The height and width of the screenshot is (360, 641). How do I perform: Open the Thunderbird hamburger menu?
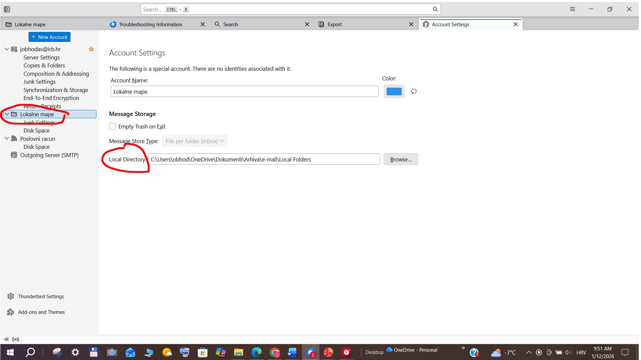pos(572,9)
